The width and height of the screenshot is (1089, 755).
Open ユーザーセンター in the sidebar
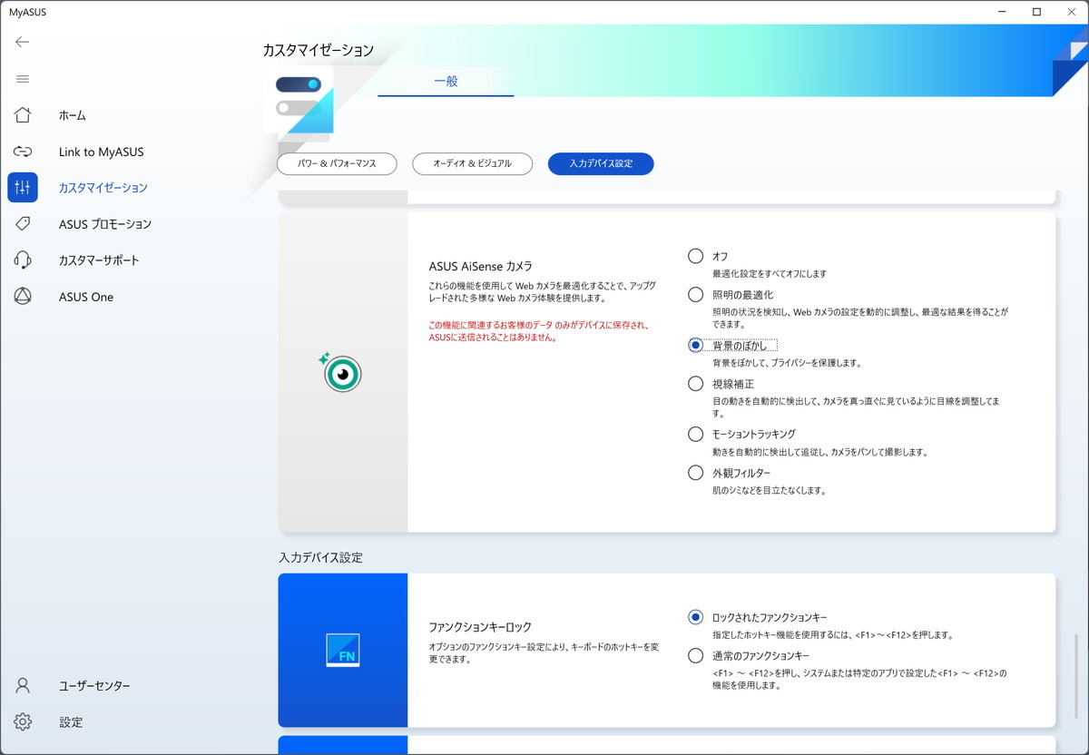coord(94,685)
